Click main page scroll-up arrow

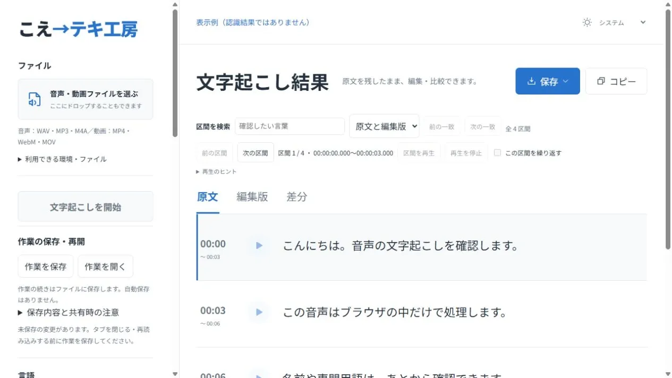click(668, 4)
